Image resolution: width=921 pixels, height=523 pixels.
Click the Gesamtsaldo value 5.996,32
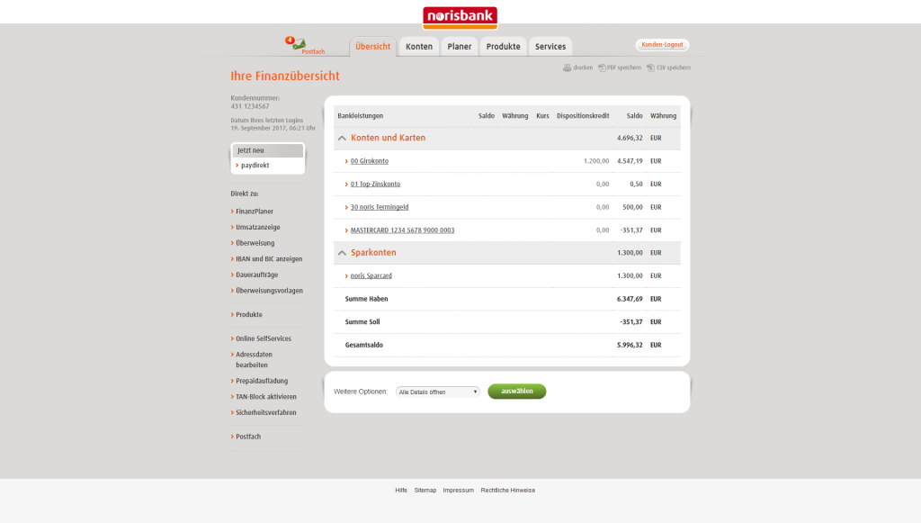(x=630, y=346)
